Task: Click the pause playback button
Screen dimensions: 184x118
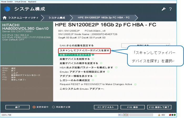Action: (x=122, y=115)
